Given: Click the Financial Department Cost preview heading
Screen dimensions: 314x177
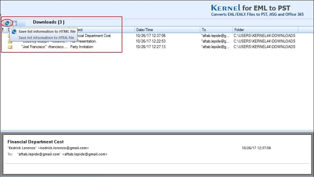Looking at the screenshot, I should point(35,142).
